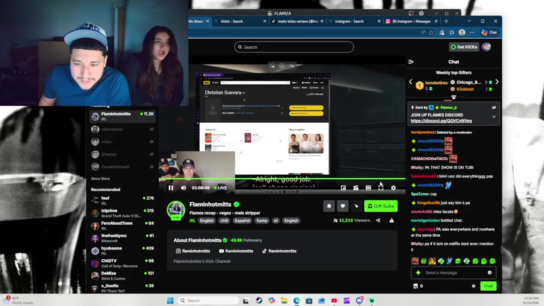Close the tiktok - Search tab
Screen dimensions: 544x306
pos(265,21)
